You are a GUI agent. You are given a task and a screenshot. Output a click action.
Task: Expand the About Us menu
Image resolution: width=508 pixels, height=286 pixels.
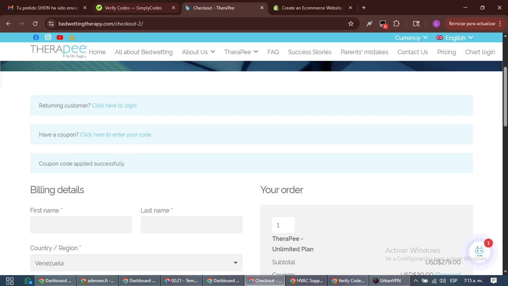198,52
